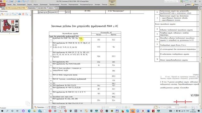202x113 pixels.
Task: Click red delete pages icon in thumbnails panel
Action: (x=23, y=14)
